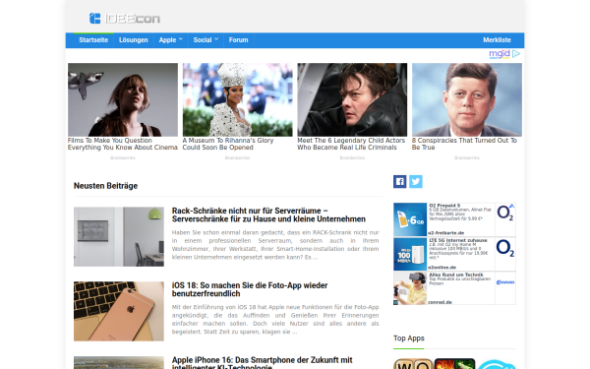Image resolution: width=590 pixels, height=369 pixels.
Task: Expand the Social navigation dropdown
Action: 206,40
